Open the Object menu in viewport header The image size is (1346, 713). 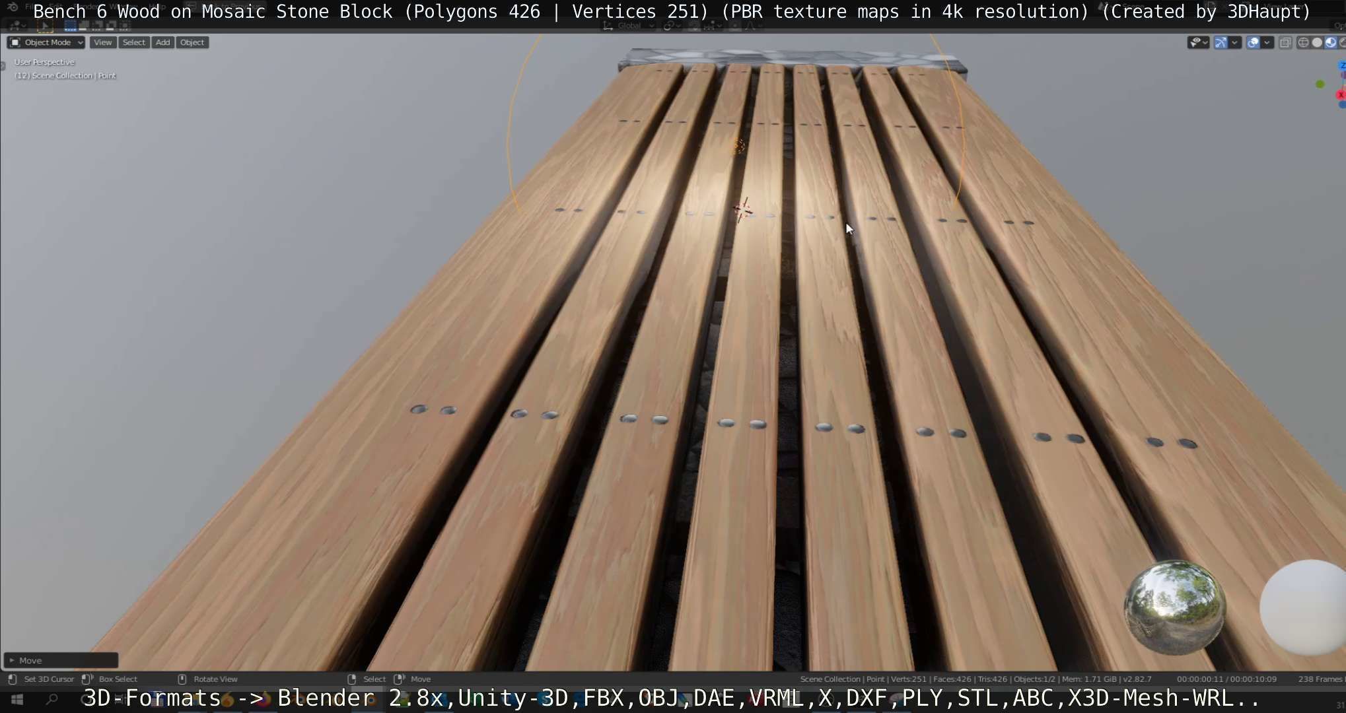click(x=192, y=42)
